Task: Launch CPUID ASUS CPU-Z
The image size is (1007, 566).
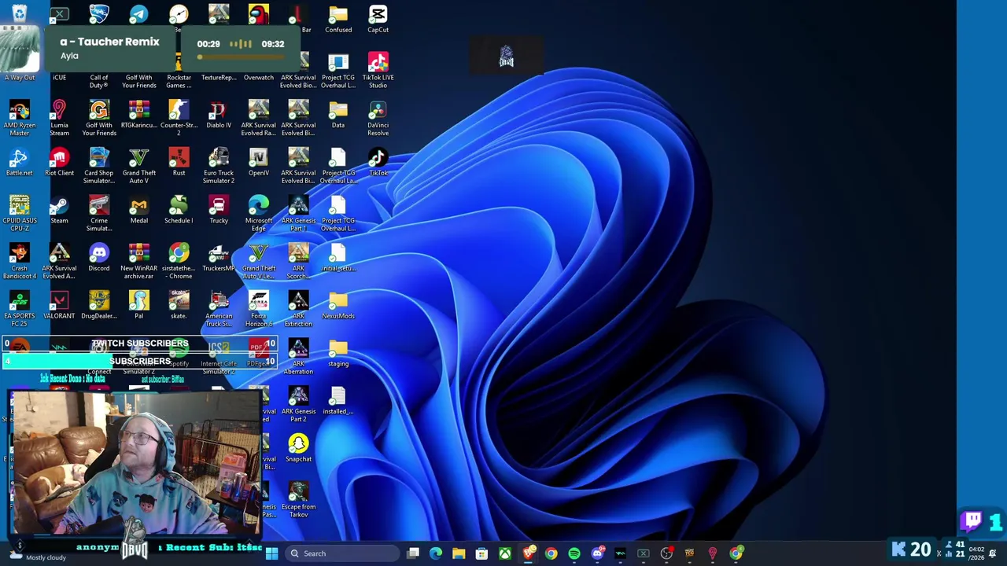Action: tap(20, 214)
